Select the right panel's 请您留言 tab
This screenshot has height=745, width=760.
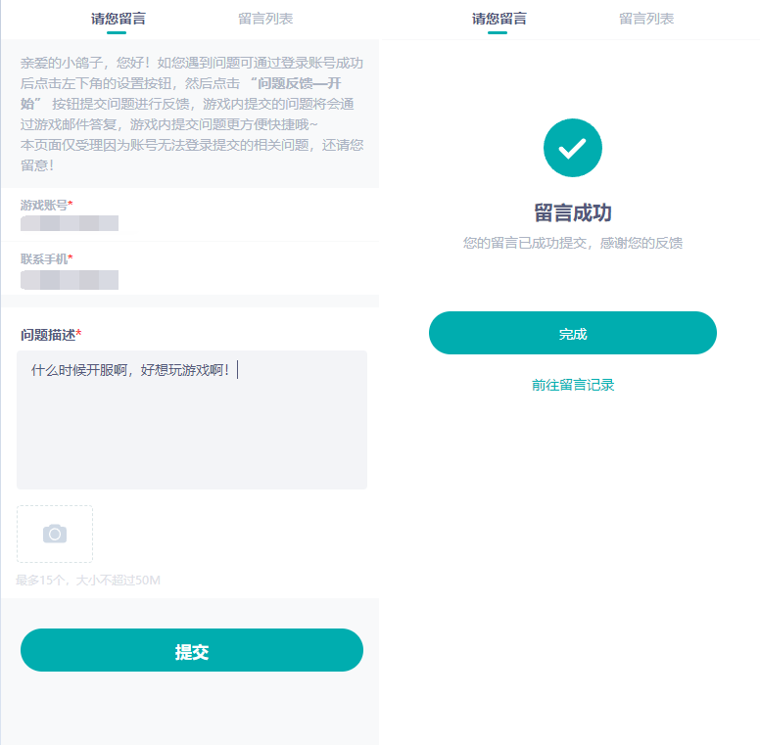pos(499,19)
